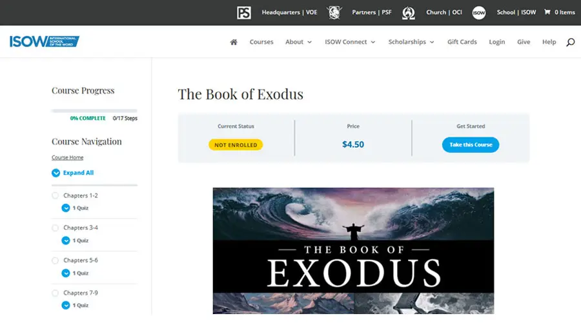Click the Book of Exodus banner image

(353, 250)
